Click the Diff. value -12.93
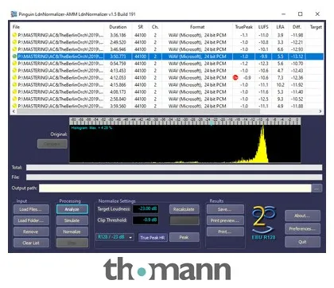The width and height of the screenshot is (334, 288). click(x=297, y=49)
